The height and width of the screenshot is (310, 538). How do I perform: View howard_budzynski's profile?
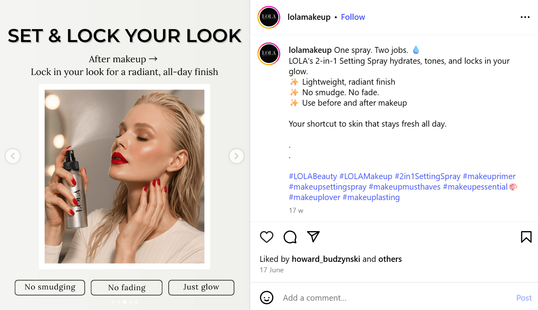tap(326, 259)
